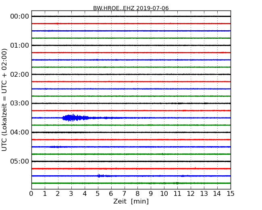Click the large blue seismic burst after 03:00
Screen dimensions: 262x210
pyautogui.click(x=76, y=118)
